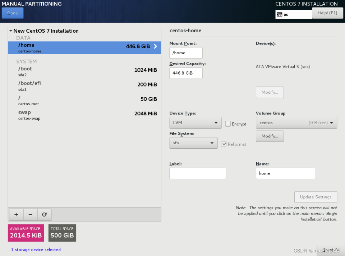
Task: Open the File System xfs dropdown
Action: [x=193, y=143]
